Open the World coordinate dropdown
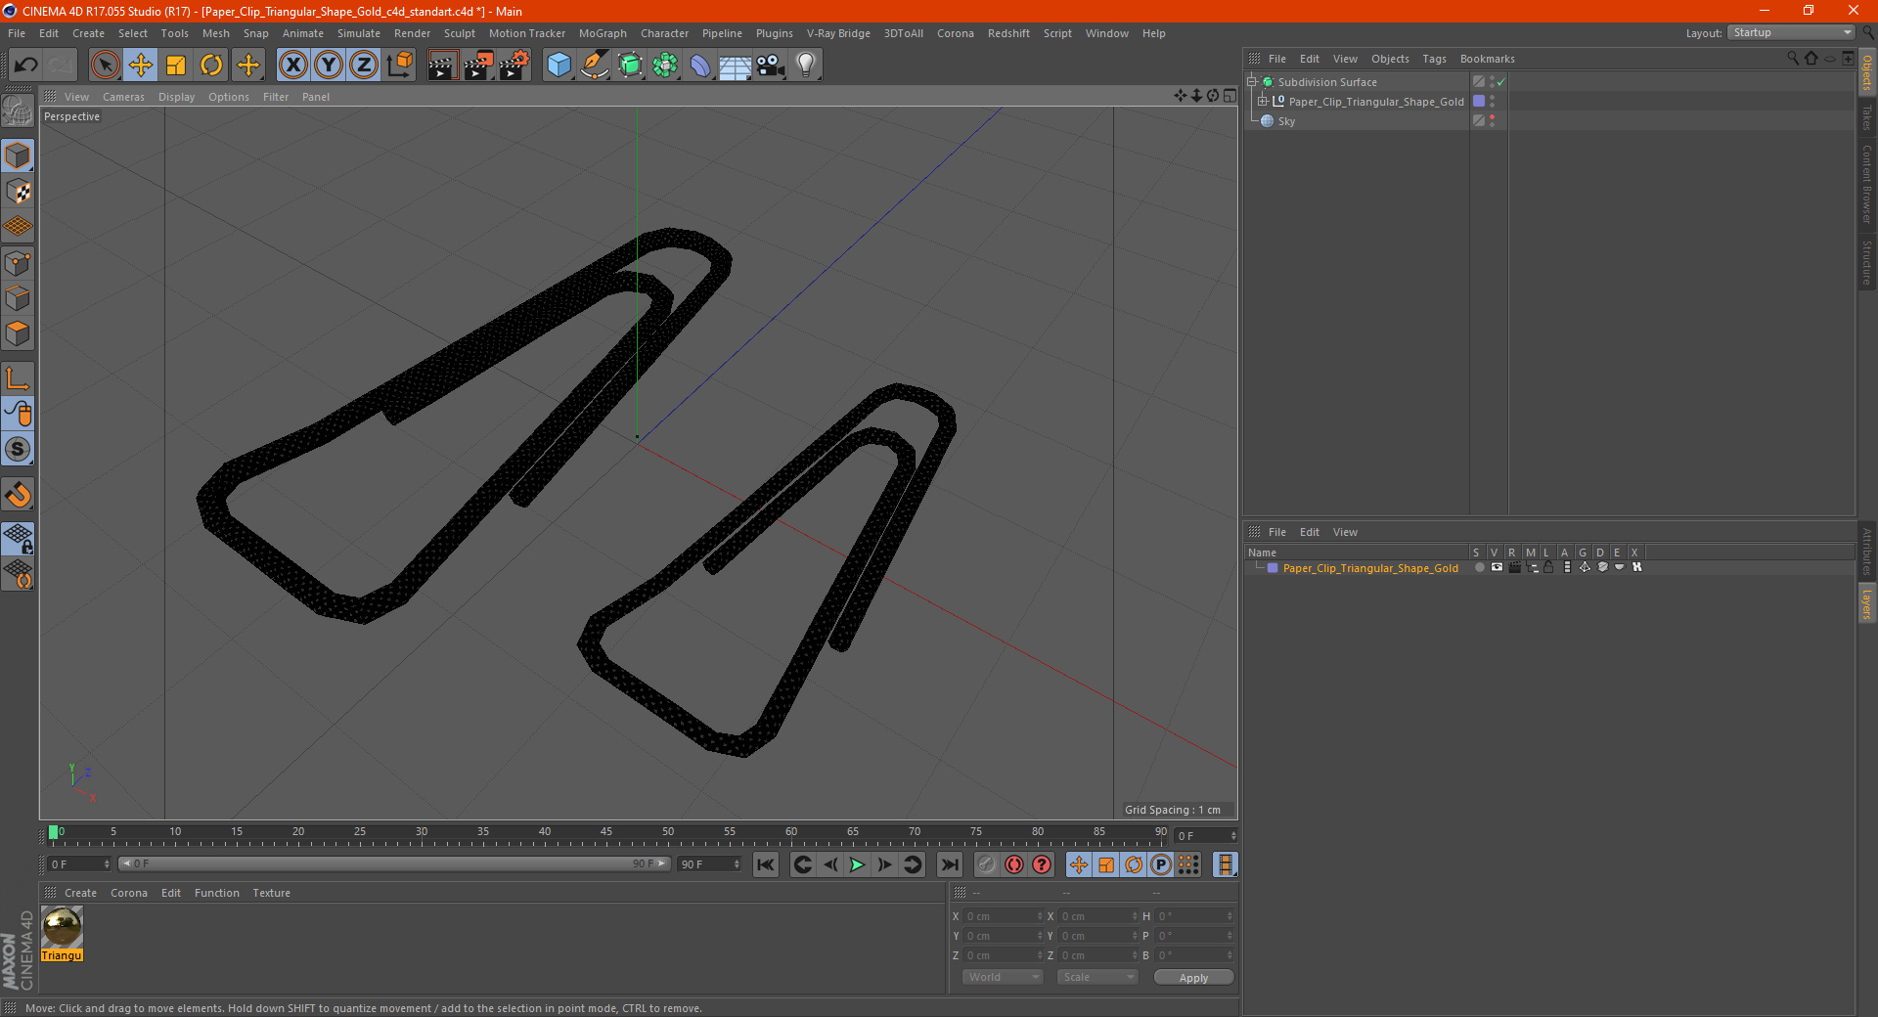This screenshot has width=1878, height=1017. 1003,977
